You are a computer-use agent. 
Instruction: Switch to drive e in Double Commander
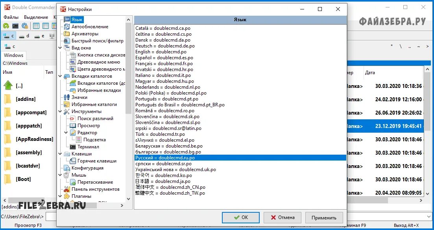(39, 36)
